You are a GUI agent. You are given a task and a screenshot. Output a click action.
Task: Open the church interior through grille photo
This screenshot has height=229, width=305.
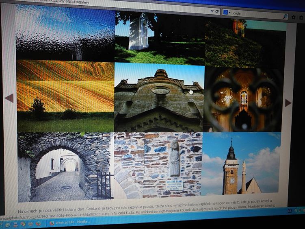[x=243, y=100]
